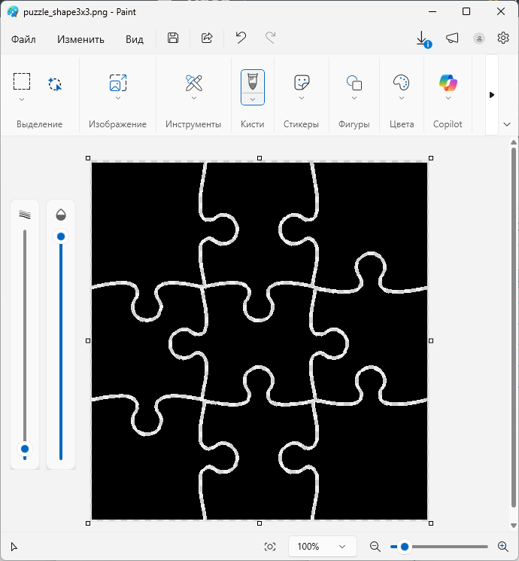Select the rectangular selection tool
The image size is (519, 561).
click(22, 81)
